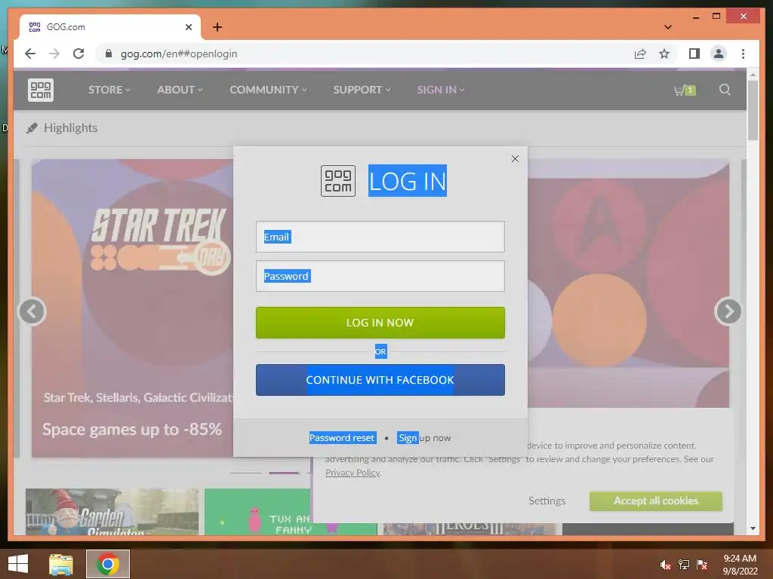Click scrollbar down arrow
Viewport: 773px width, 579px height.
click(x=753, y=528)
